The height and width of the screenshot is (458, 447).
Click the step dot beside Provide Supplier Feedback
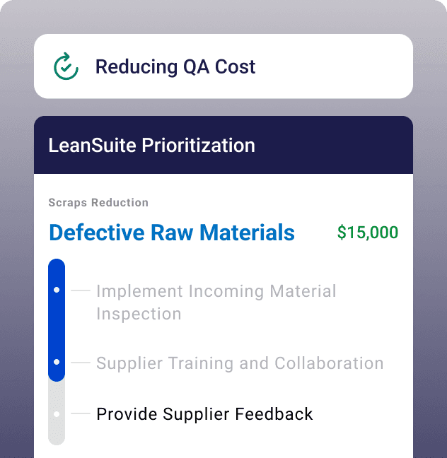57,413
